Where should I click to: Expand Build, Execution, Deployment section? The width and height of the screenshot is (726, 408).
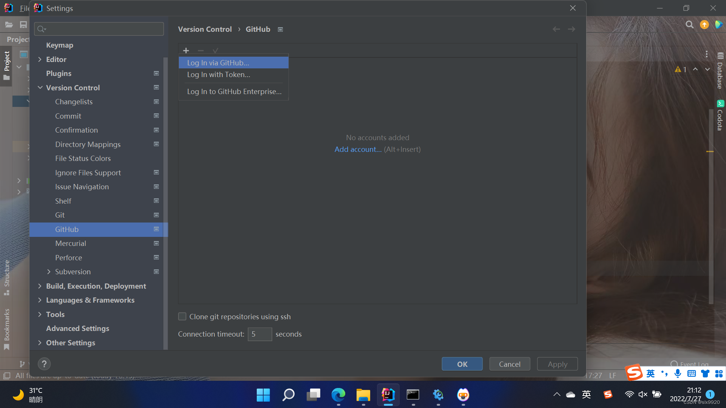pyautogui.click(x=40, y=286)
